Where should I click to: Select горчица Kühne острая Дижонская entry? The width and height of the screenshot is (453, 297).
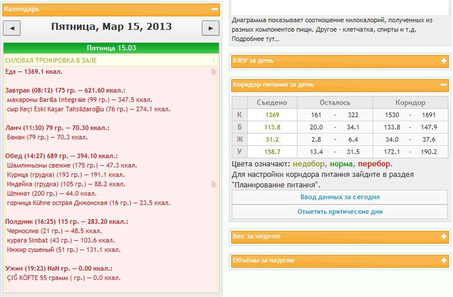point(89,203)
